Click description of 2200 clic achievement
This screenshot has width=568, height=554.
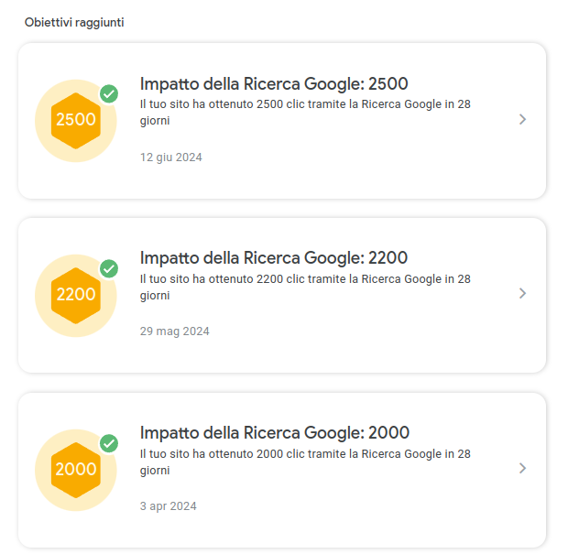(x=305, y=288)
